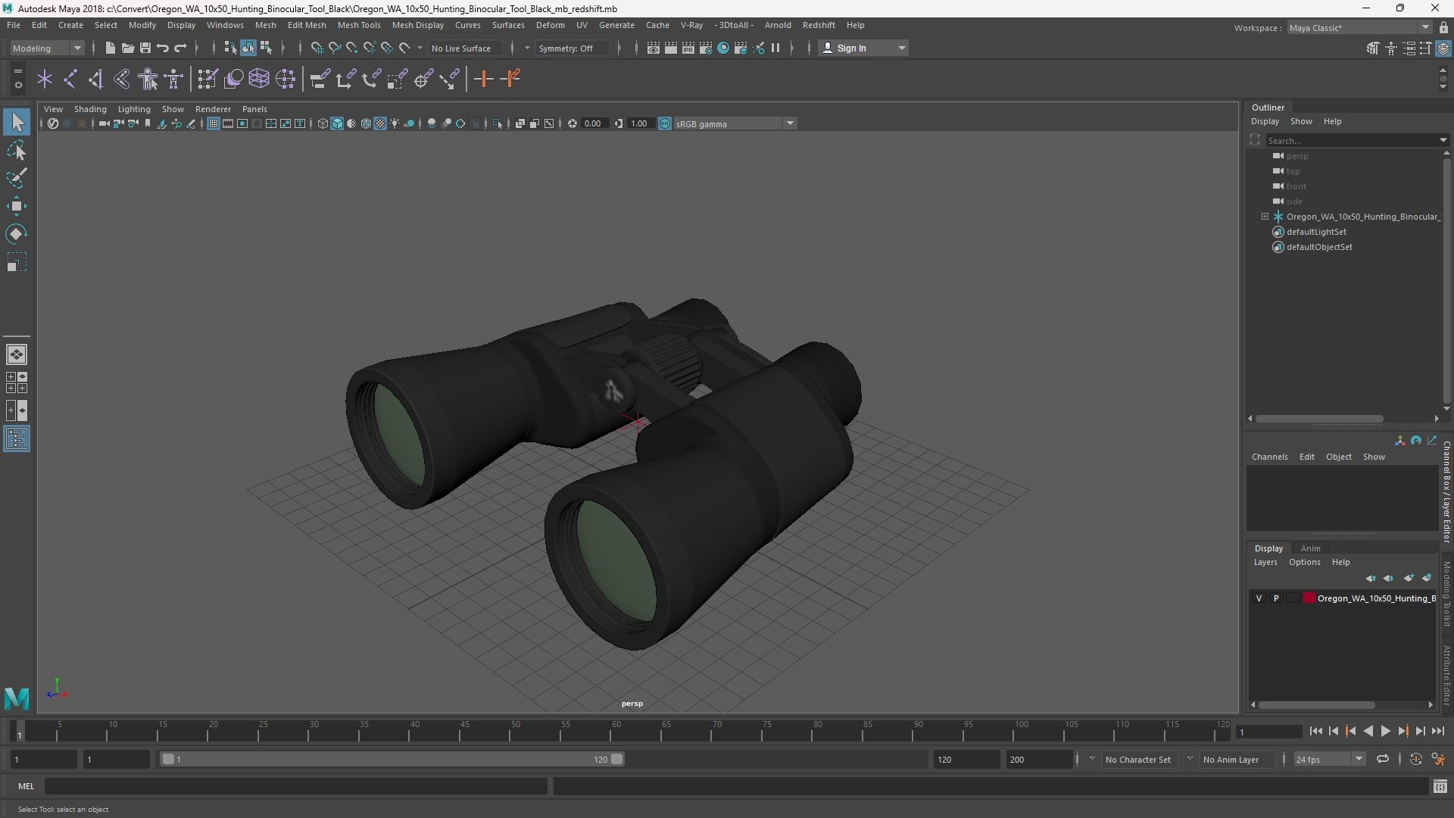This screenshot has width=1454, height=818.
Task: Choose the Move tool in the toolbox
Action: [17, 206]
